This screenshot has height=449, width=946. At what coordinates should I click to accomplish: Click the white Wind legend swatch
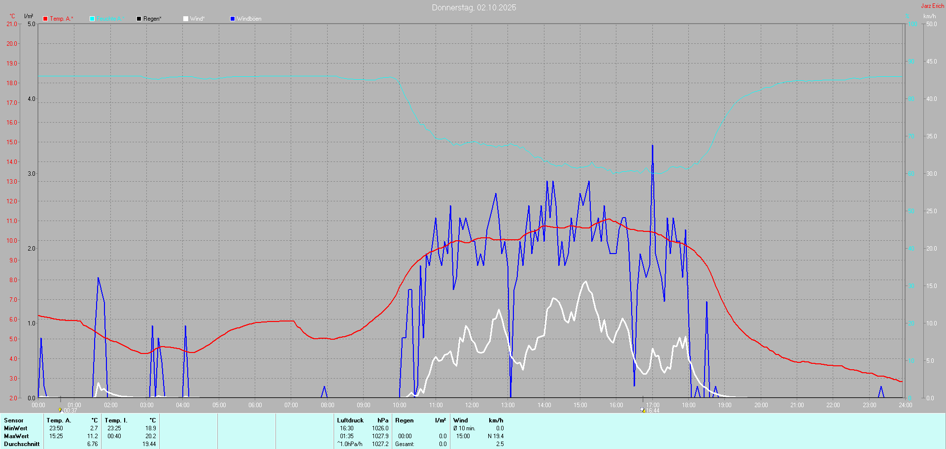point(186,19)
